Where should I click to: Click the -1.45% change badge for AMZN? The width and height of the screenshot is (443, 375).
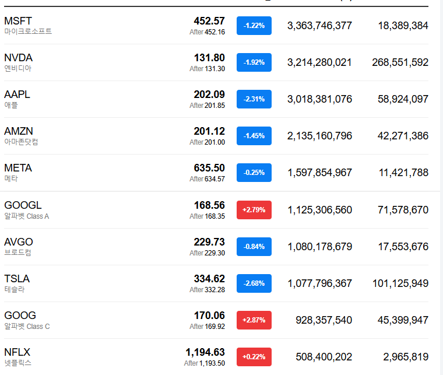254,136
